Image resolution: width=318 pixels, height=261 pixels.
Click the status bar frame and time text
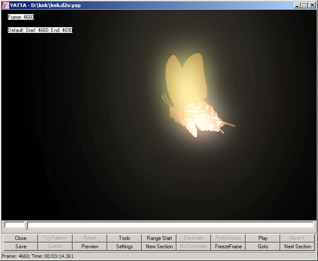coord(38,256)
